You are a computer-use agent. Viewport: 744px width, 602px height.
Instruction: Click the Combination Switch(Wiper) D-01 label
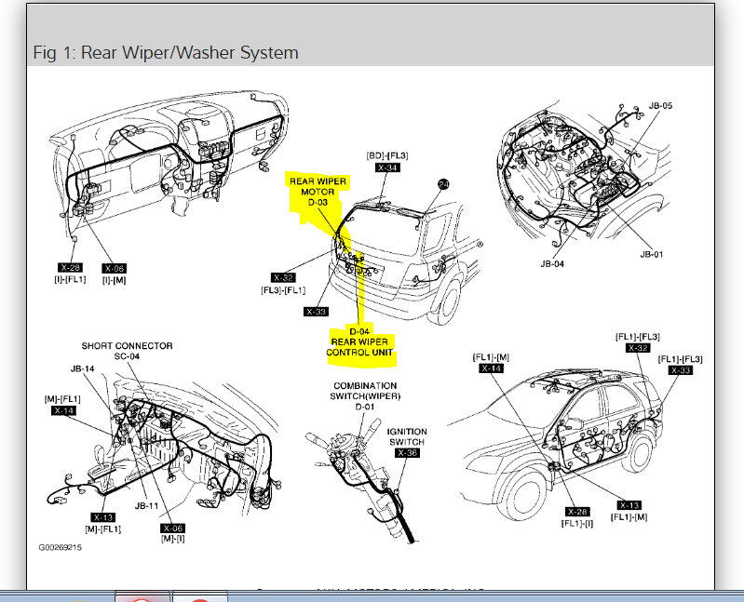click(x=365, y=396)
